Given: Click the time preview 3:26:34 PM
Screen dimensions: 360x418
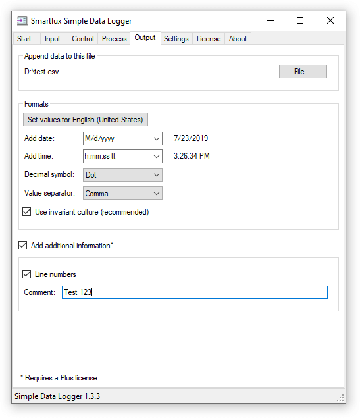Looking at the screenshot, I should pos(192,156).
